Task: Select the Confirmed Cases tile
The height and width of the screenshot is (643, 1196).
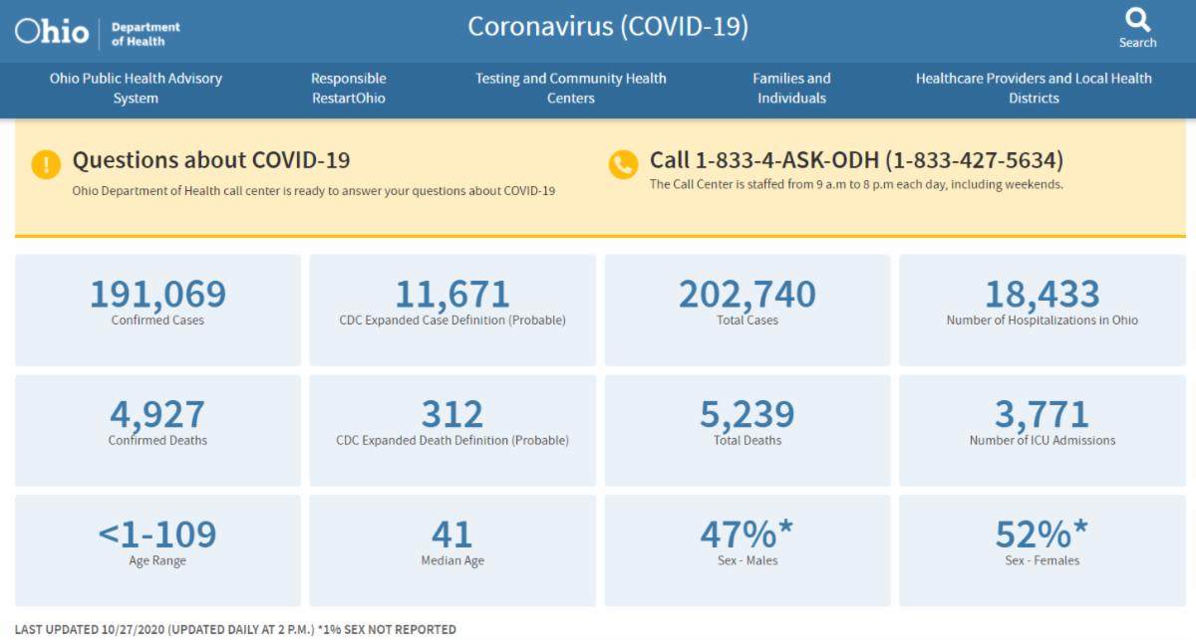Action: point(157,309)
